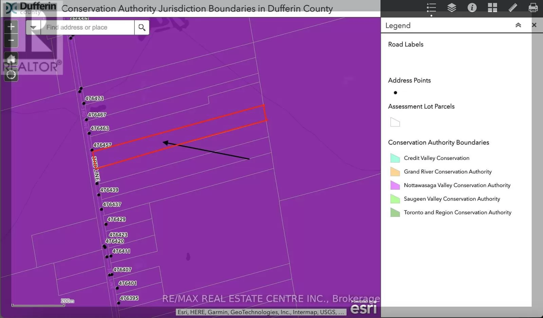This screenshot has height=318, width=543.
Task: Click the search magnifier button
Action: 142,27
